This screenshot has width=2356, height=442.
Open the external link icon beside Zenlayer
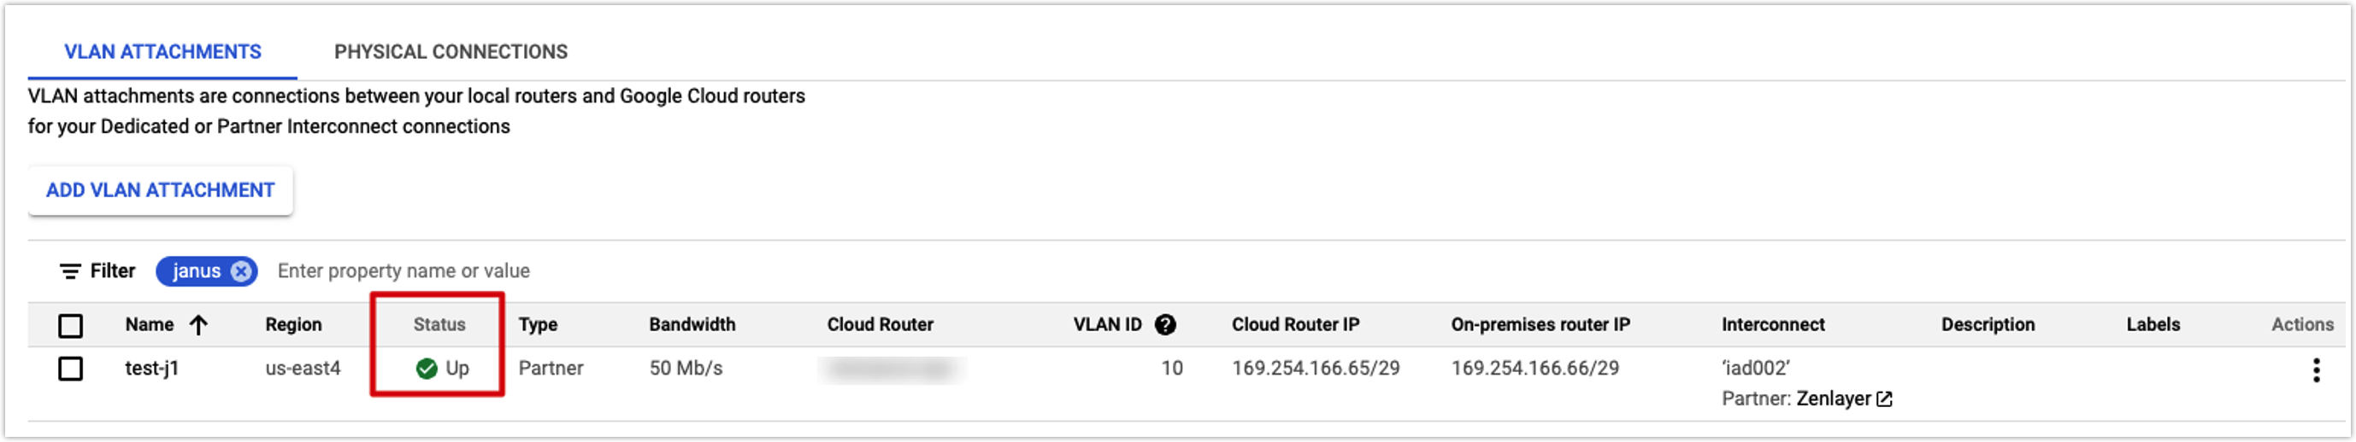[x=1884, y=399]
